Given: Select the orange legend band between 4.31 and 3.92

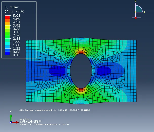Looking at the screenshot, I should pos(7,24).
